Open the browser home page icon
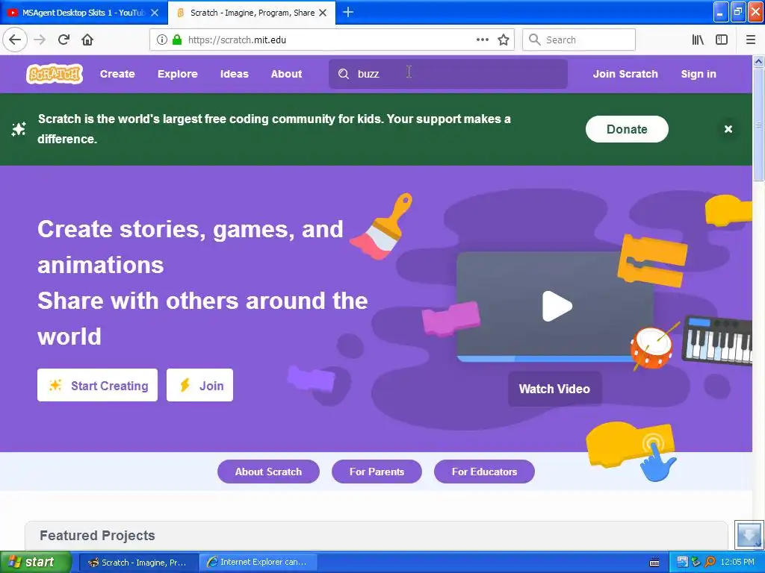Screen dimensions: 765x573 pos(87,40)
